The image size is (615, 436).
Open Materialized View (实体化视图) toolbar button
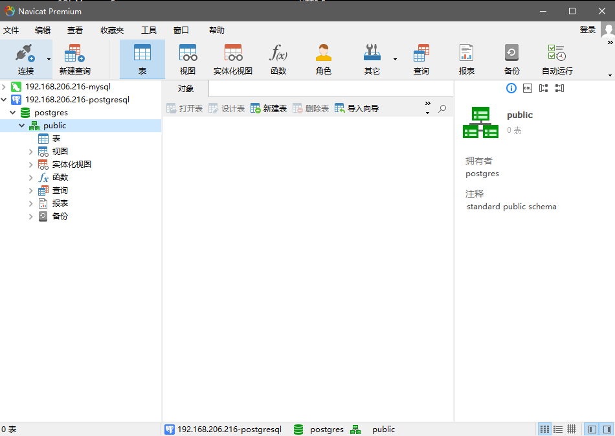click(x=233, y=59)
